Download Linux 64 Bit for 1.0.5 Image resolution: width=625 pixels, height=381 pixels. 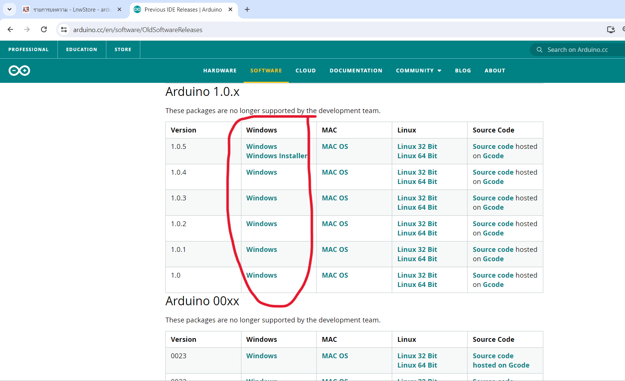417,156
